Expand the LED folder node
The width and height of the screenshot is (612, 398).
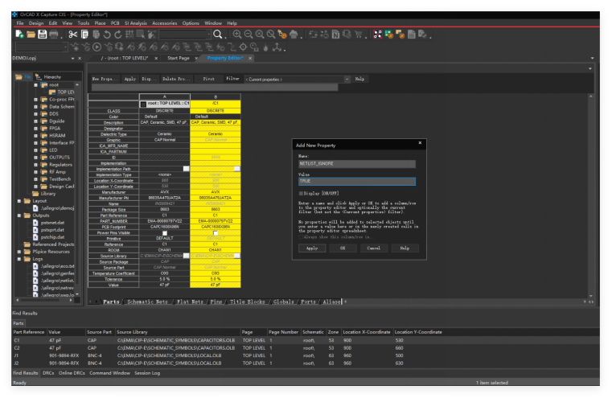click(35, 150)
